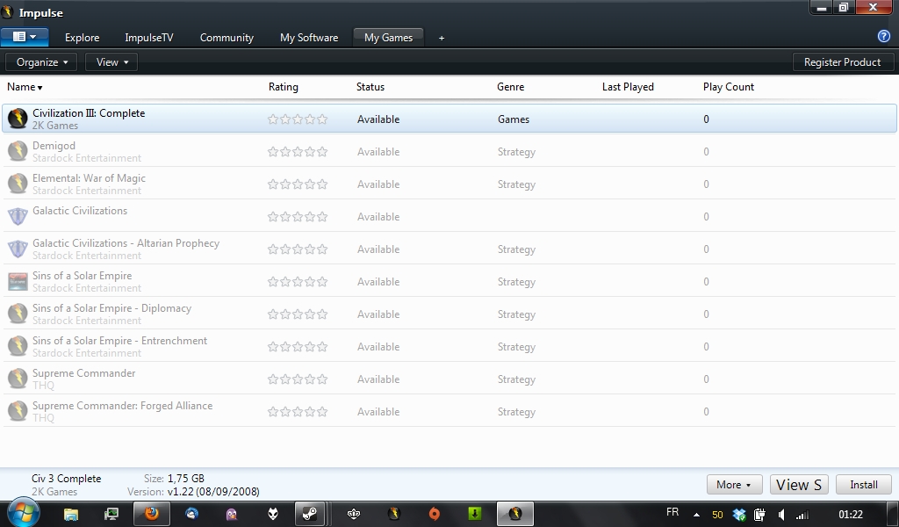Sort by the Last Played column header

point(628,87)
